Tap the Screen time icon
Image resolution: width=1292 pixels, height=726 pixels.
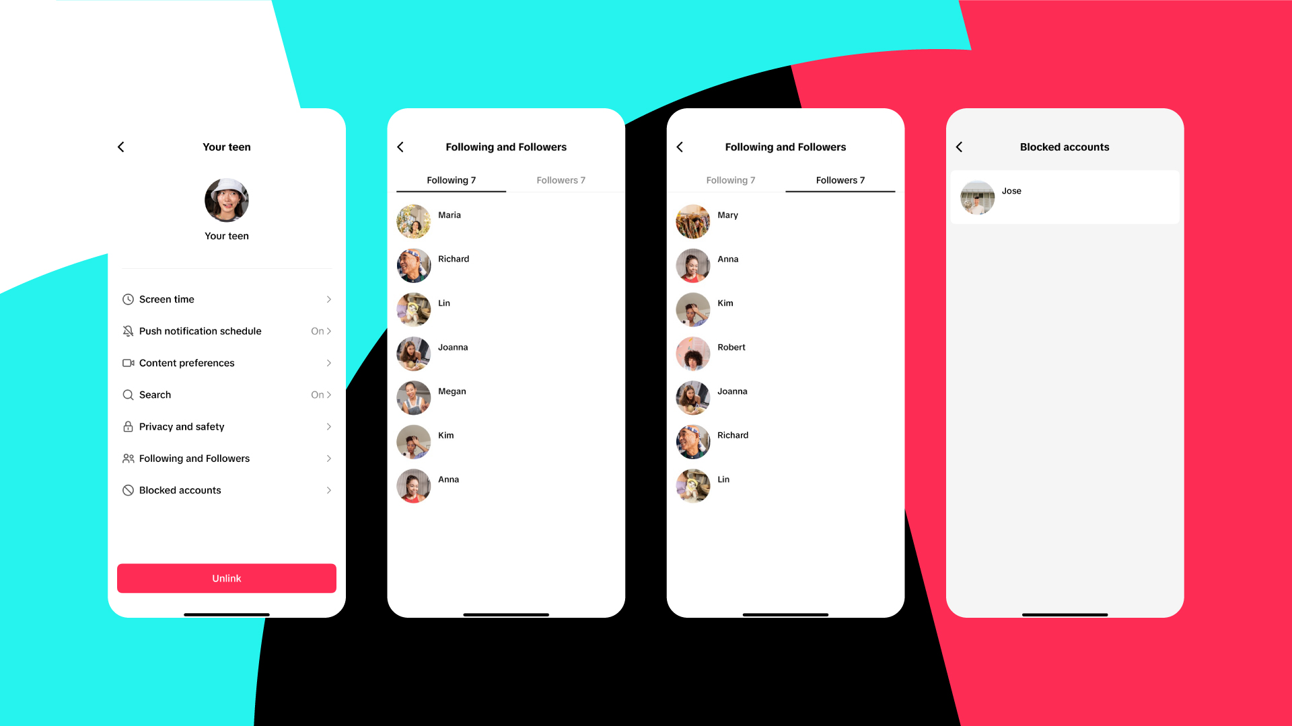click(x=128, y=298)
